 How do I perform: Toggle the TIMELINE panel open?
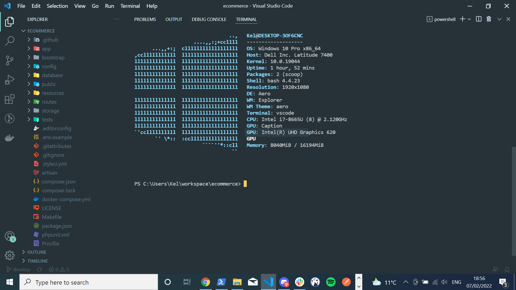[38, 261]
